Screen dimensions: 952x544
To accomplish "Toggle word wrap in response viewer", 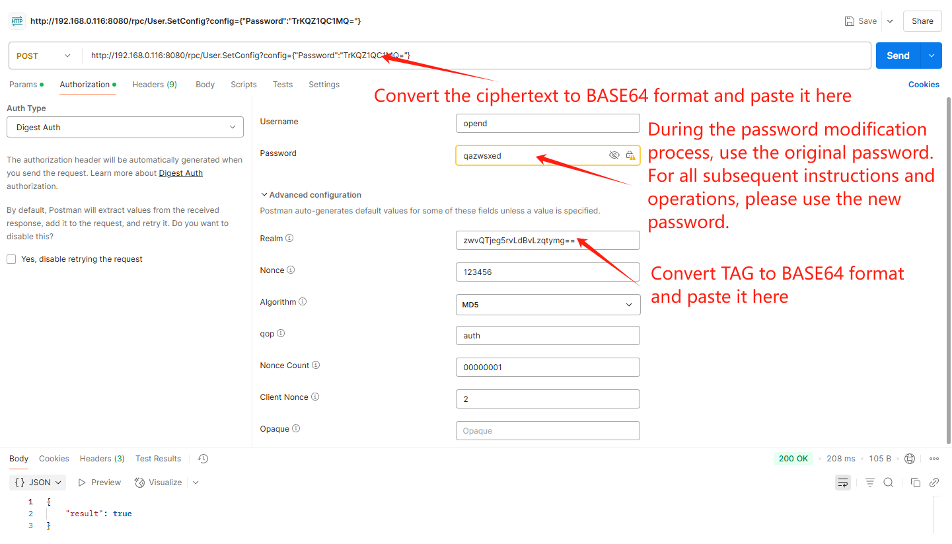I will pos(843,483).
